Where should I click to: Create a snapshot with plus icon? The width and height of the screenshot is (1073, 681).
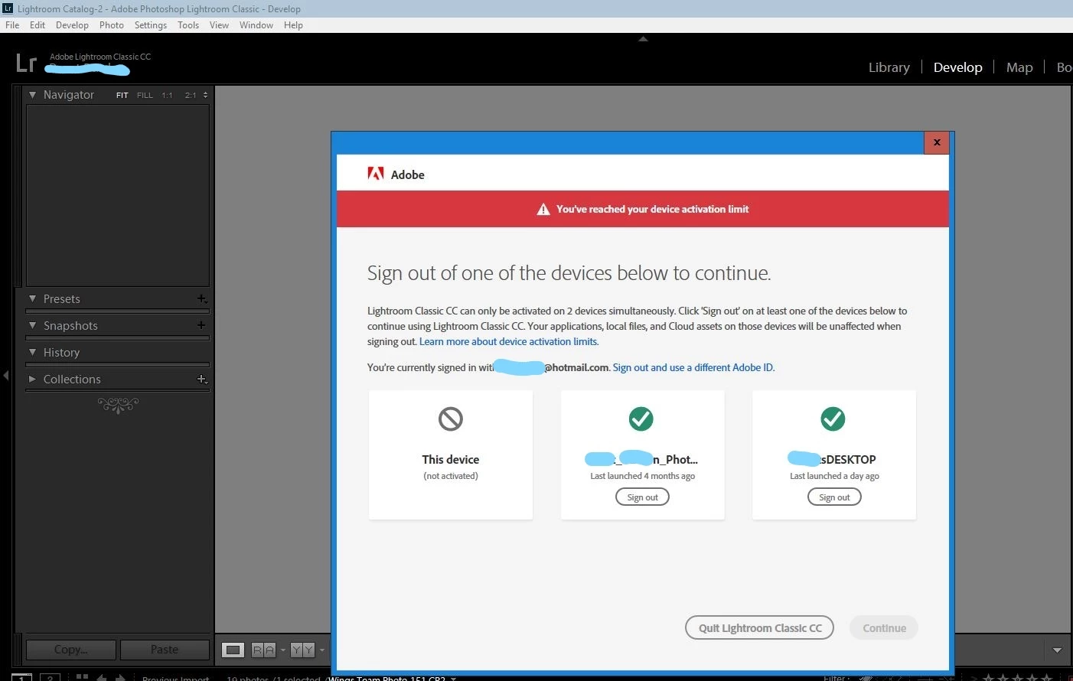coord(201,325)
